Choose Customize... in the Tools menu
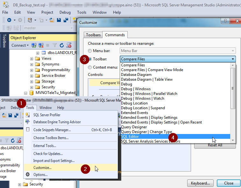241x188 pixels. (x=71, y=167)
